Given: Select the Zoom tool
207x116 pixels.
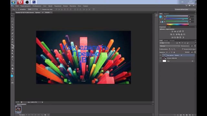Looking at the screenshot, I should 12,72.
